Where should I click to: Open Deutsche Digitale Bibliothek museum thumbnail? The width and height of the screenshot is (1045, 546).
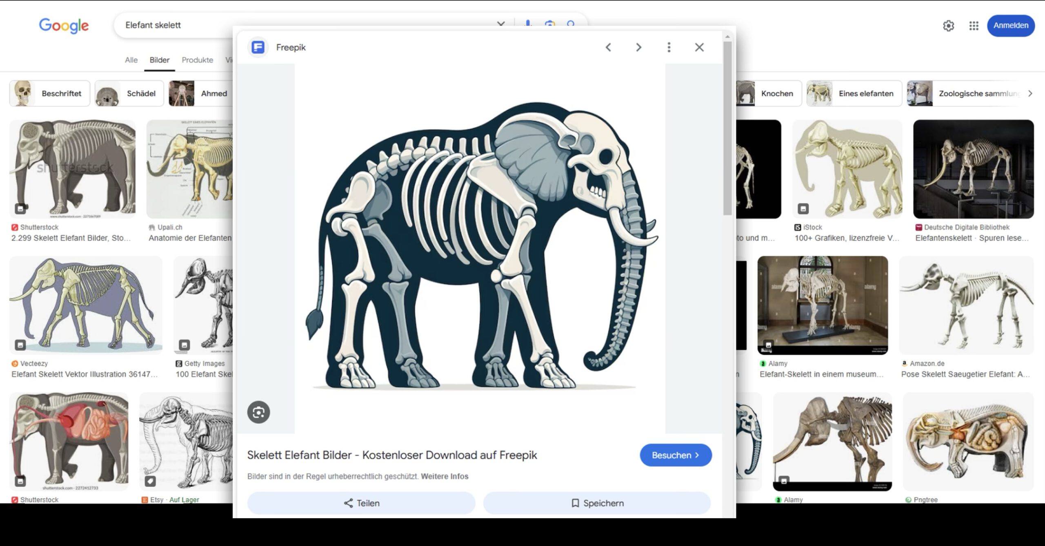pyautogui.click(x=973, y=169)
